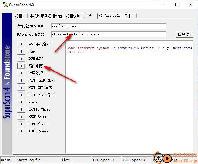The width and height of the screenshot is (198, 164).
Task: Open the 关于 tab
Action: [129, 16]
